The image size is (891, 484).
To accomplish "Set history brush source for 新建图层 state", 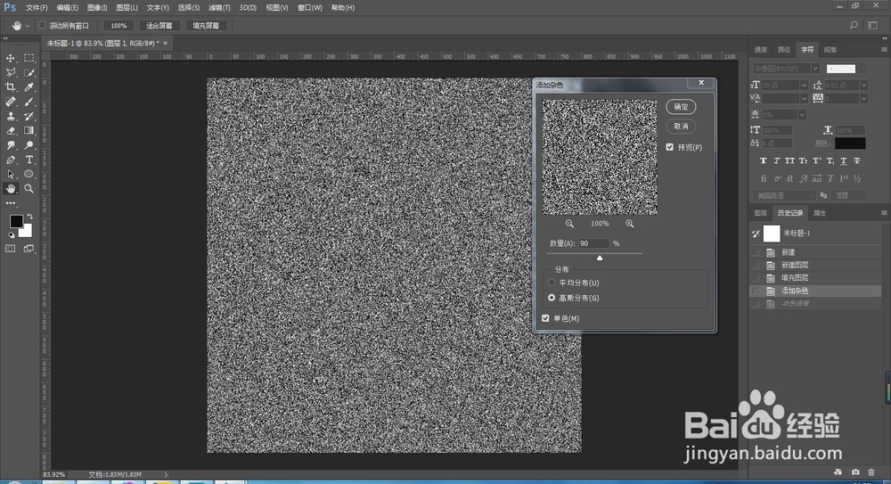I will (x=756, y=265).
